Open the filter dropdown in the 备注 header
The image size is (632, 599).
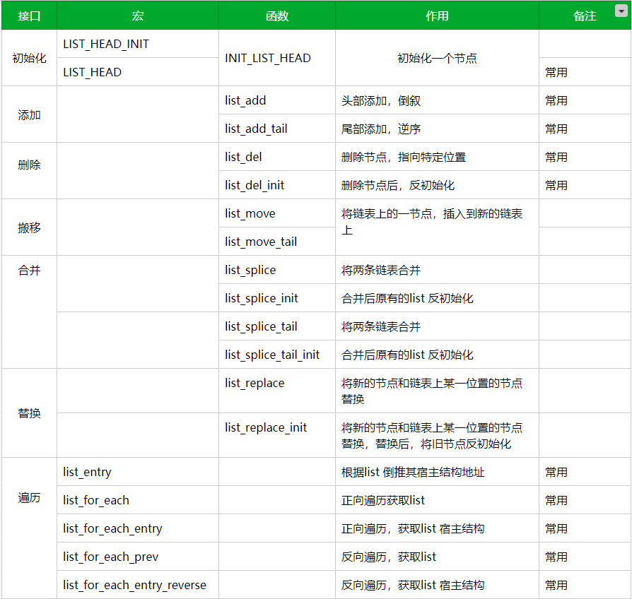621,11
